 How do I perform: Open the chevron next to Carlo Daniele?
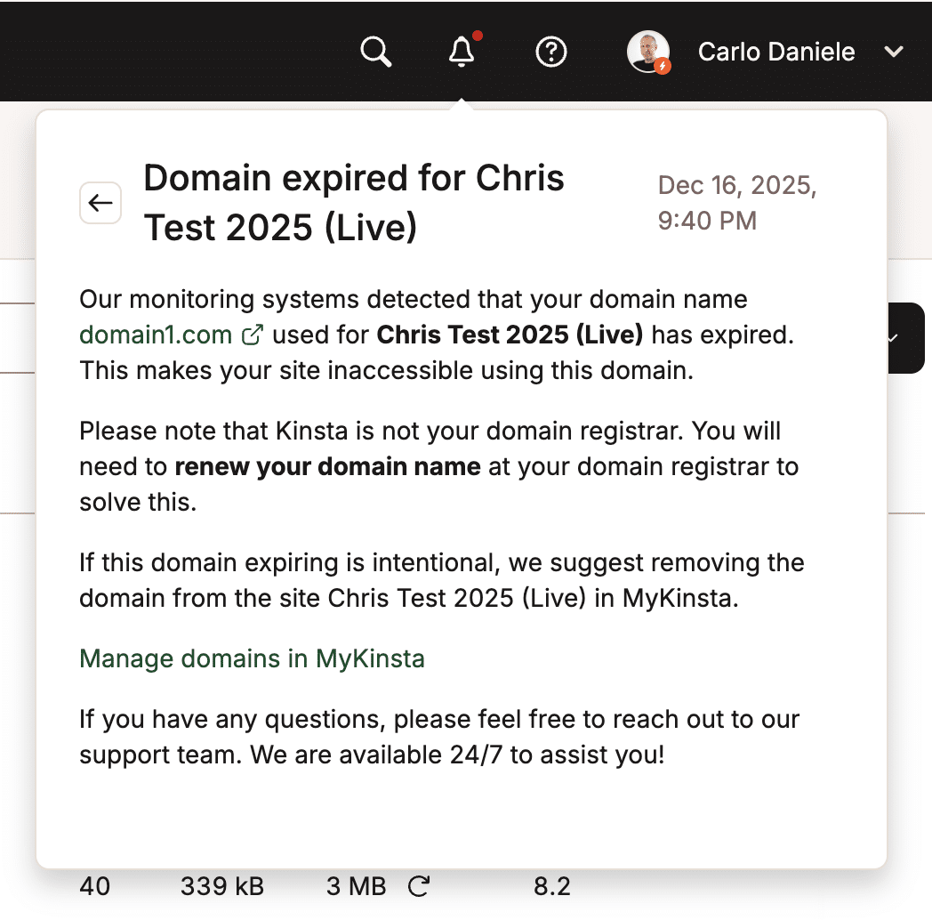[x=895, y=52]
